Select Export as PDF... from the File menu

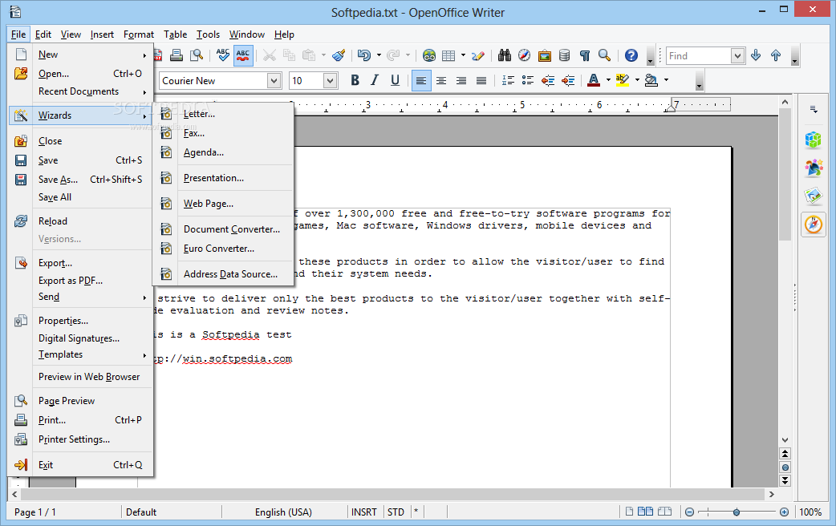[x=80, y=281]
